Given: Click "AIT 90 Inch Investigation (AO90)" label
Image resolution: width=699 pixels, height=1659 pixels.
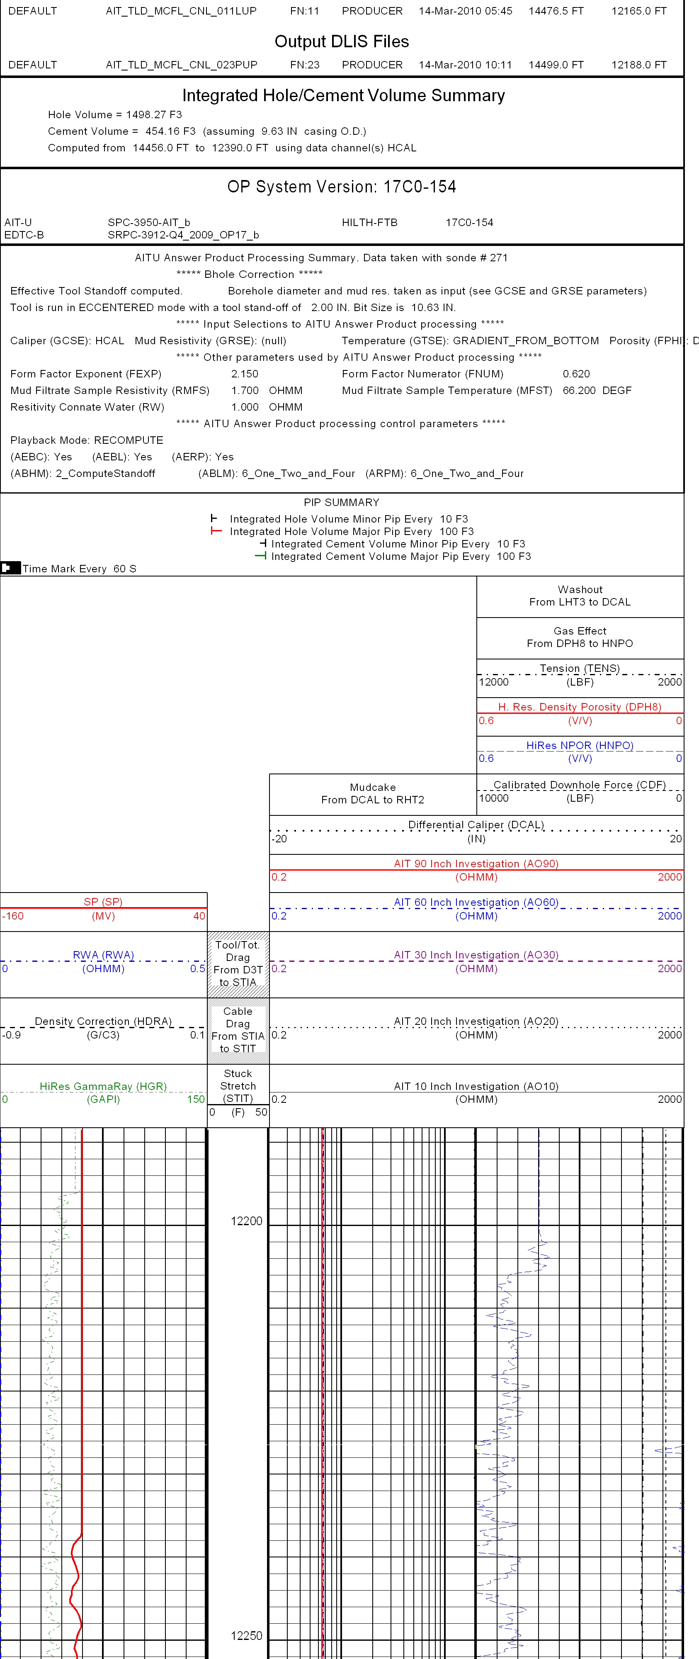Looking at the screenshot, I should (476, 864).
